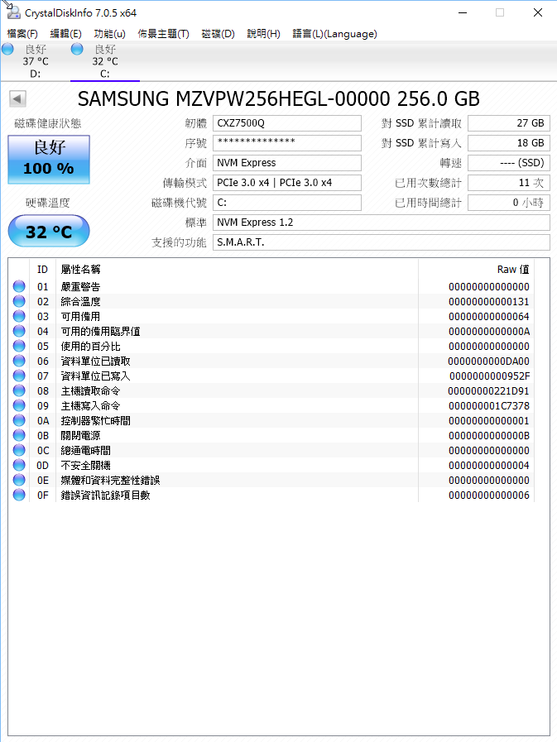The height and width of the screenshot is (742, 557).
Task: Click the Raw 值 column header
Action: pyautogui.click(x=512, y=270)
